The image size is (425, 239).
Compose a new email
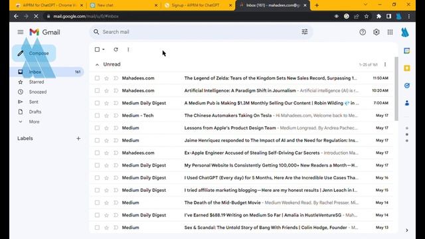pyautogui.click(x=34, y=53)
